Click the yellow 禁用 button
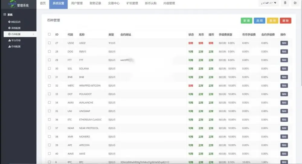The image size is (302, 164). click(272, 21)
